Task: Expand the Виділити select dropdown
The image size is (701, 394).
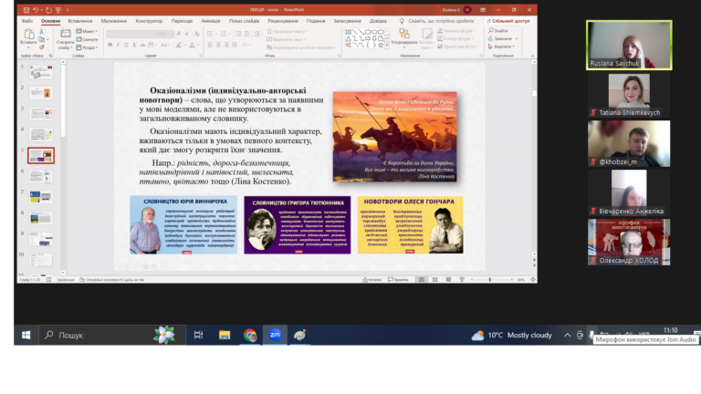Action: click(502, 47)
